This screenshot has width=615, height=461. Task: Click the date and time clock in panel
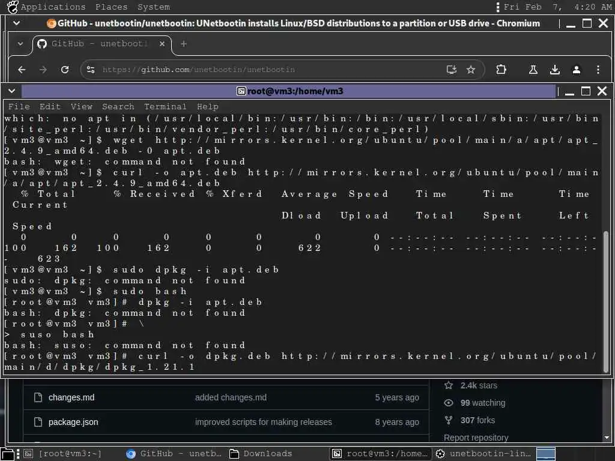tap(557, 7)
